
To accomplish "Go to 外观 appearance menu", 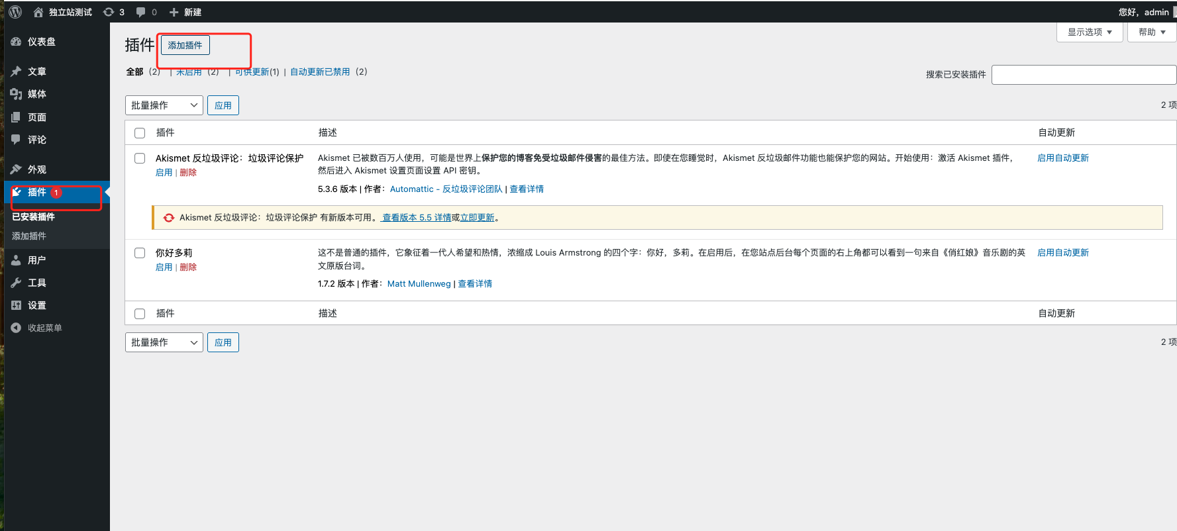I will coord(36,169).
